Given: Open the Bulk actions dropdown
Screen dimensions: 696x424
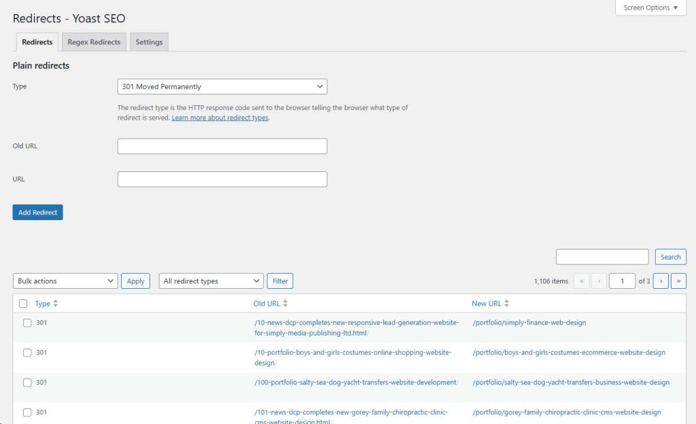Looking at the screenshot, I should pyautogui.click(x=65, y=281).
